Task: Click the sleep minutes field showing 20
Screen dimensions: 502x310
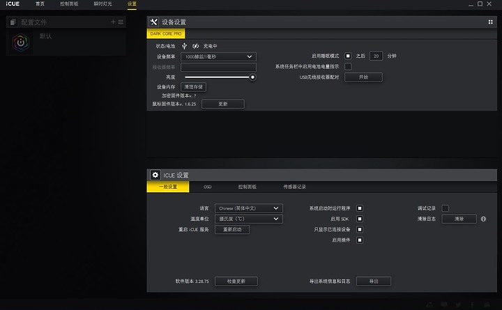Action: [x=376, y=56]
